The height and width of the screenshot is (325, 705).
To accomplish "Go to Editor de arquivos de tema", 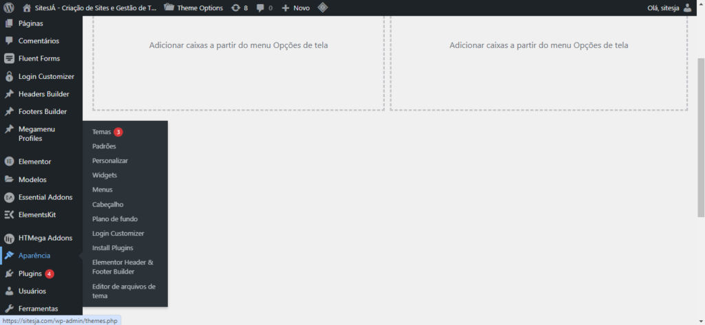I will (124, 291).
